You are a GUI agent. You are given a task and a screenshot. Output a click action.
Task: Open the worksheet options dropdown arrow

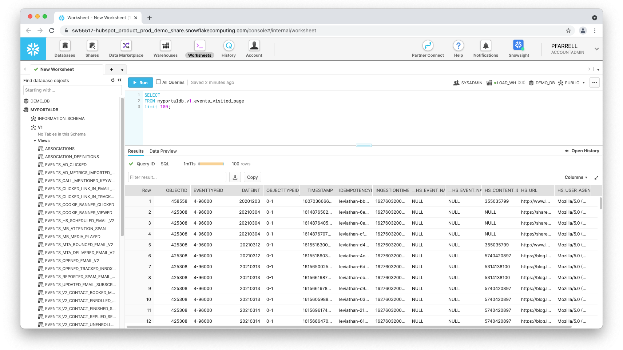(122, 69)
